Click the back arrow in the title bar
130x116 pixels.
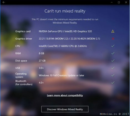(x=4, y=2)
